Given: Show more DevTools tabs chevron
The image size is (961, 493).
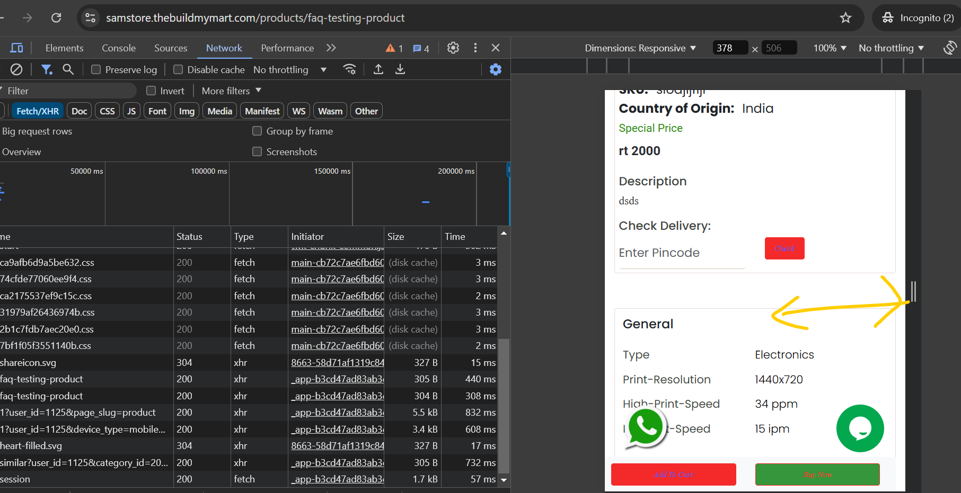Looking at the screenshot, I should 331,48.
